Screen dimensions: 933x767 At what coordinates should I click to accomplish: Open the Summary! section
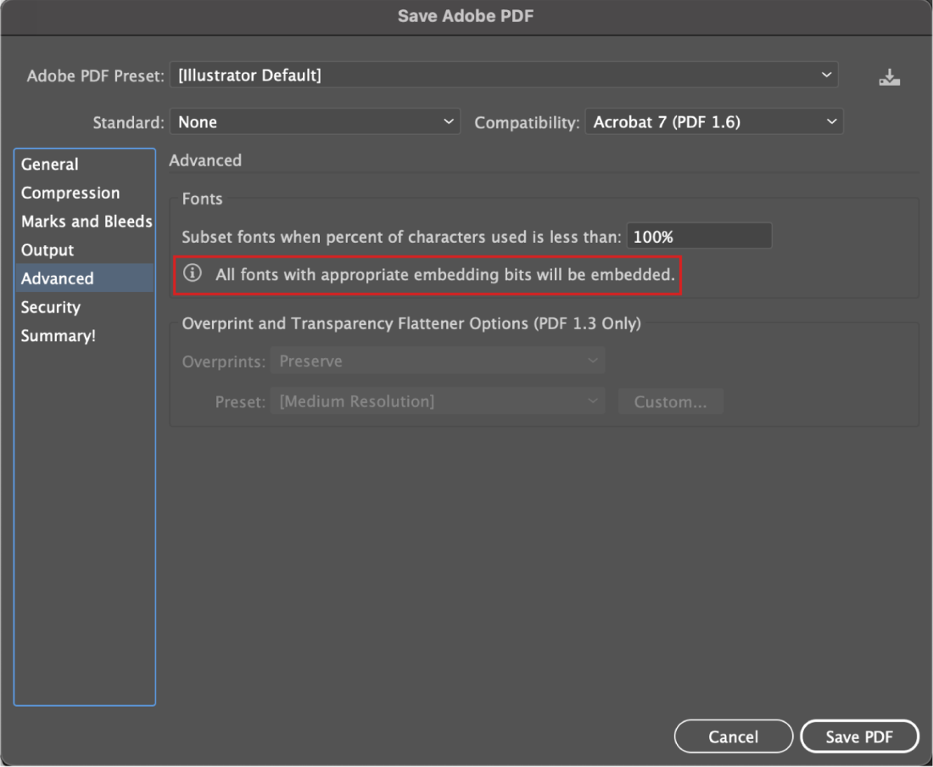coord(85,336)
